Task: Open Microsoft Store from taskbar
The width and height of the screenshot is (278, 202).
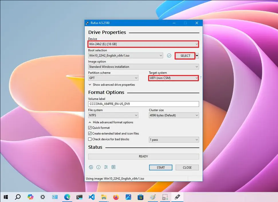Action: [140, 197]
